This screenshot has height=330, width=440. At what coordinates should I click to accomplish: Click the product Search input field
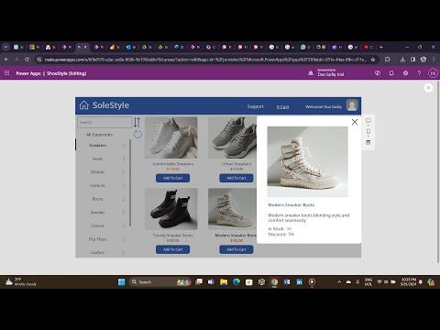tap(104, 122)
